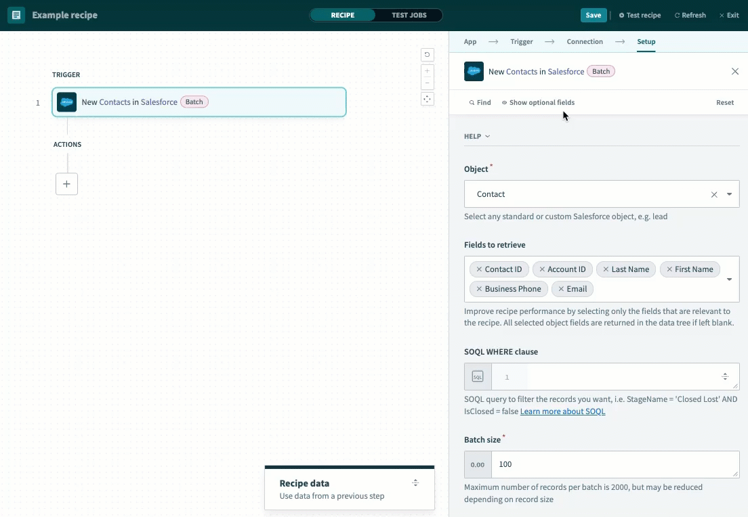Click the canvas reset/undo view icon
This screenshot has height=517, width=748.
427,55
